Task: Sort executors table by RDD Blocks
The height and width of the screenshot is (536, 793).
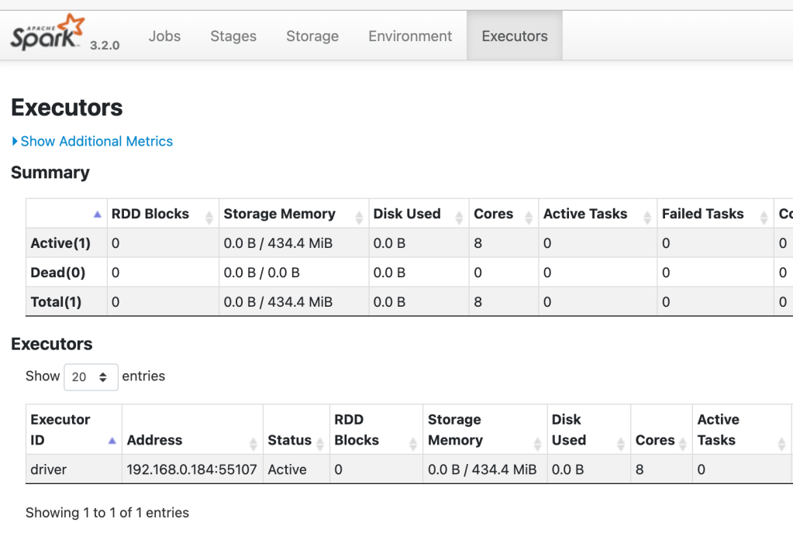Action: coord(376,429)
